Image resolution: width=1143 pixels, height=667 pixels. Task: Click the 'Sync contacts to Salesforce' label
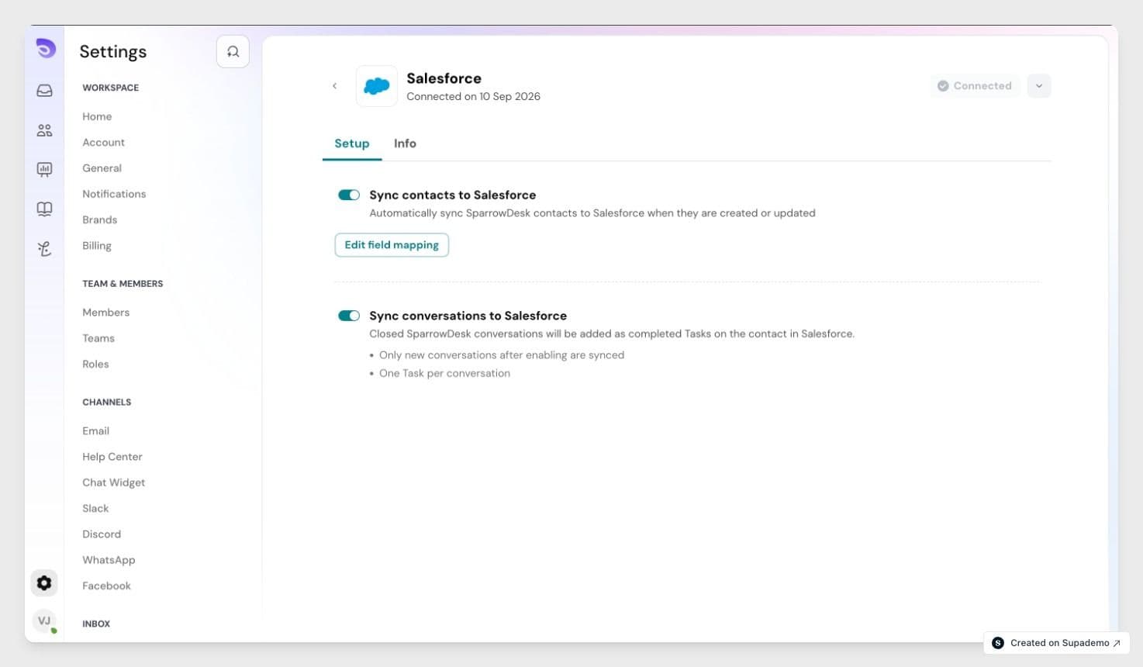[452, 195]
